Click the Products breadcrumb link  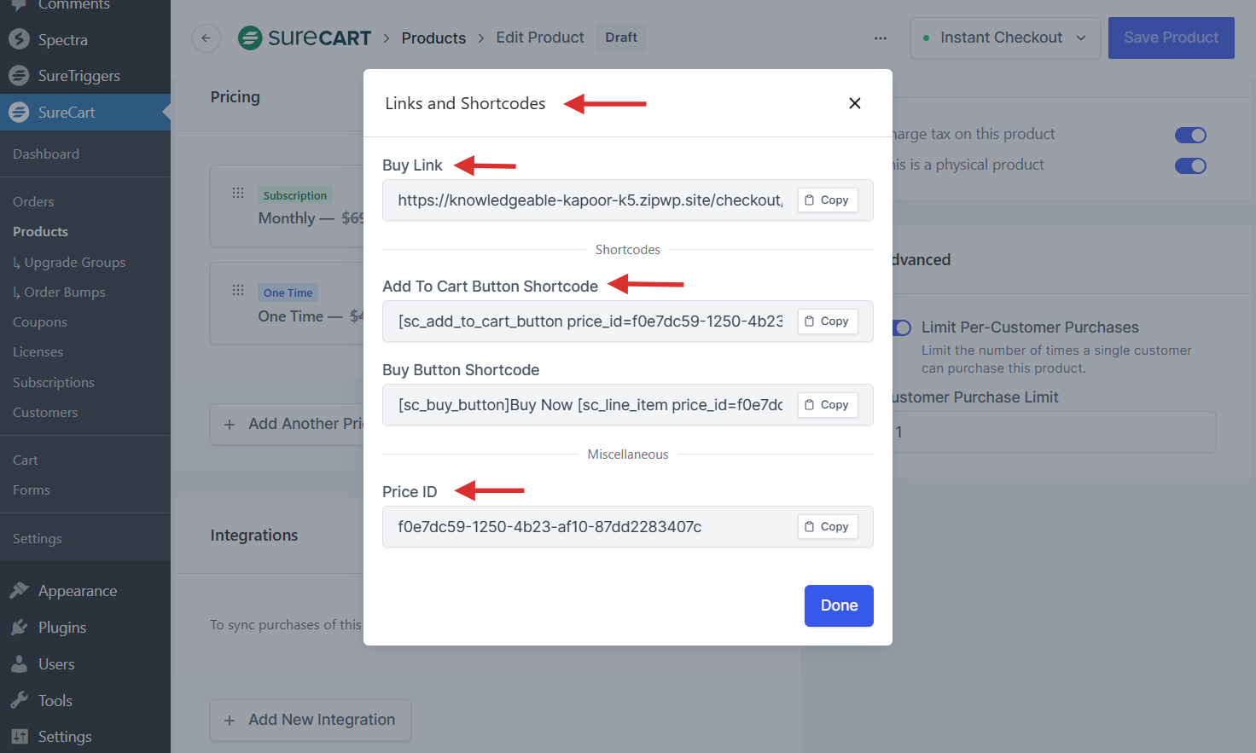pos(433,38)
